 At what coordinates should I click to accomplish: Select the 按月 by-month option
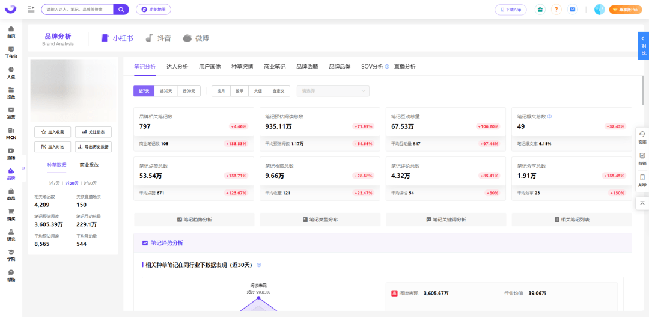coord(221,91)
